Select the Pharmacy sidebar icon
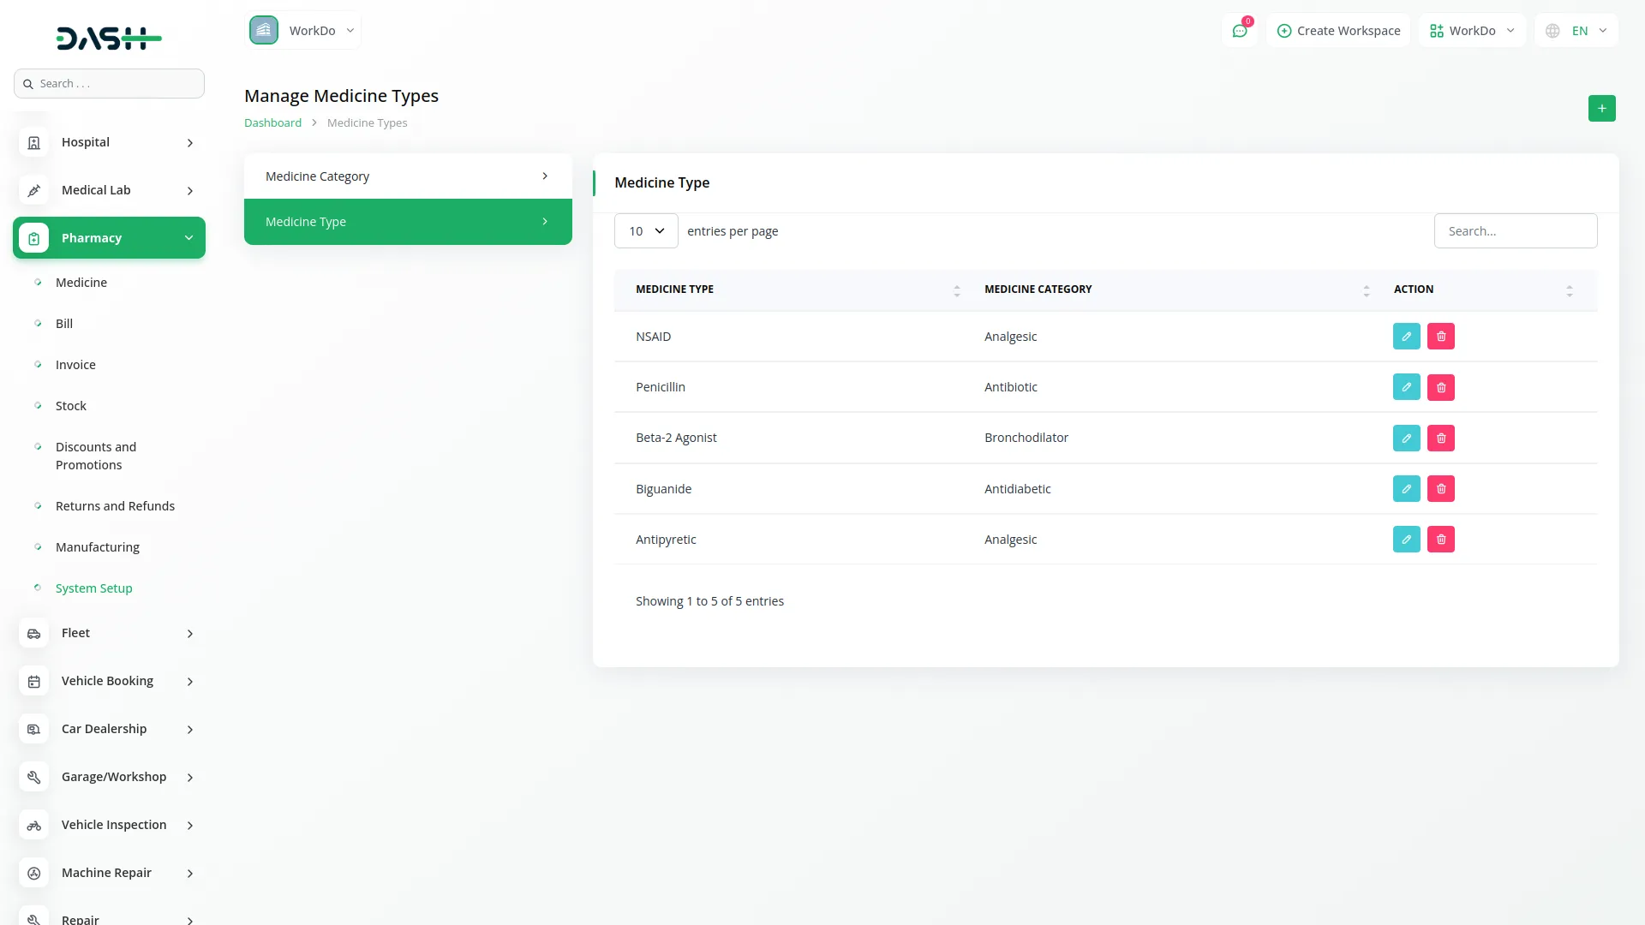Viewport: 1645px width, 925px height. click(33, 238)
